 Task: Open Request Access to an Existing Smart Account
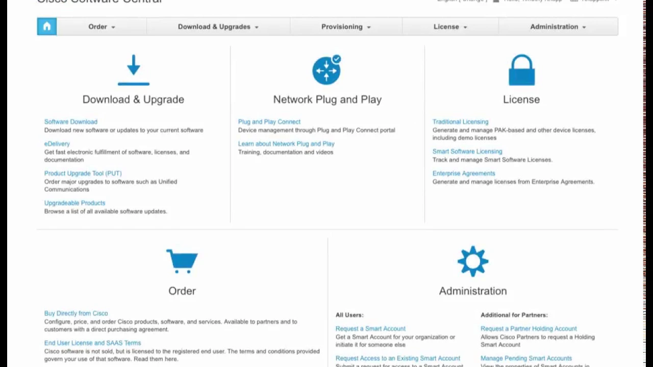[x=398, y=358]
